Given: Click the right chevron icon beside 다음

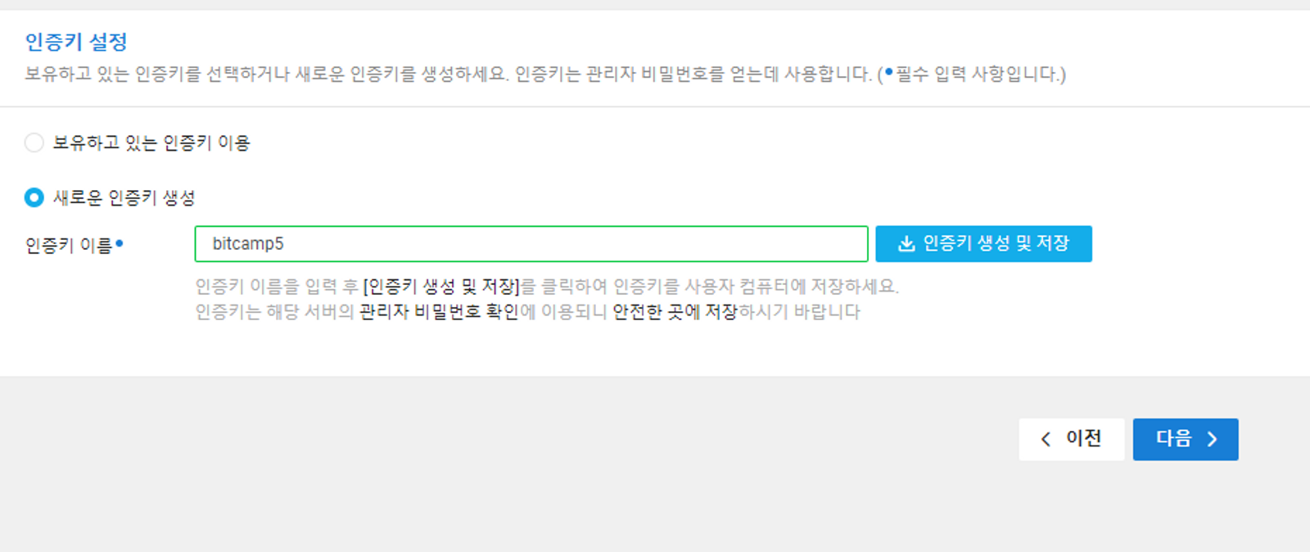Looking at the screenshot, I should pos(1213,440).
